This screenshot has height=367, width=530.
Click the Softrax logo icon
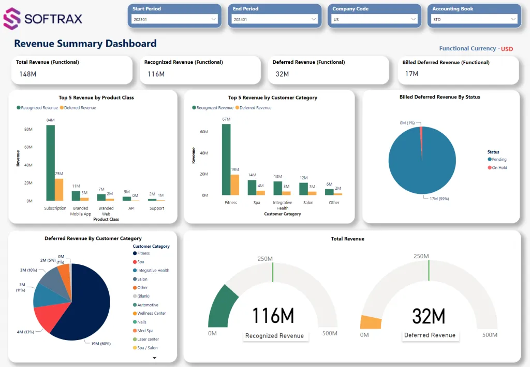[x=12, y=19]
